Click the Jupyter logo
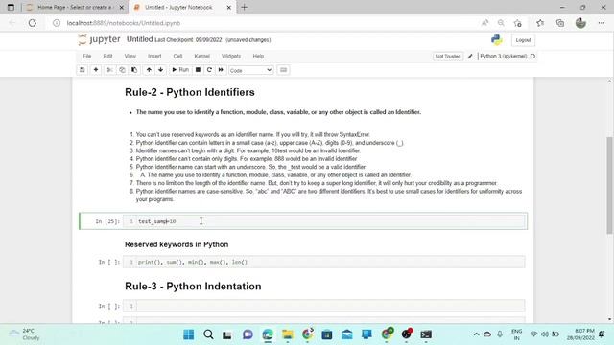This screenshot has height=345, width=614. (x=99, y=39)
